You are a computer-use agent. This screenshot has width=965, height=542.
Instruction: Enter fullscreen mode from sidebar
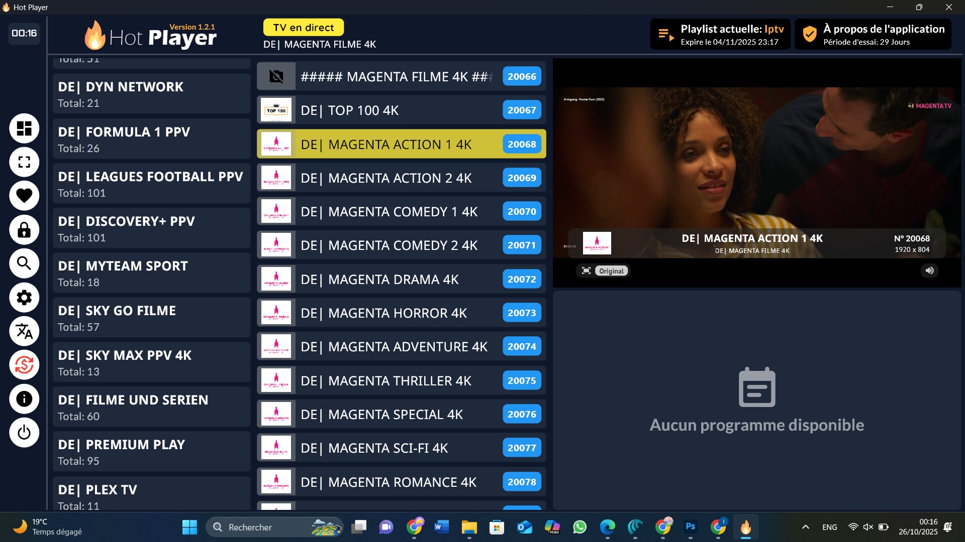pyautogui.click(x=24, y=162)
